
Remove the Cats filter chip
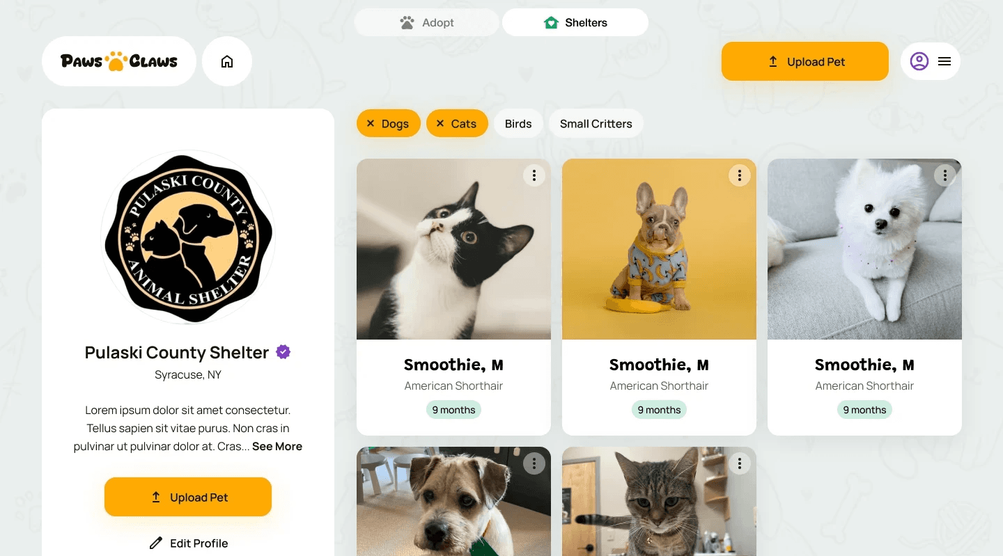click(457, 124)
